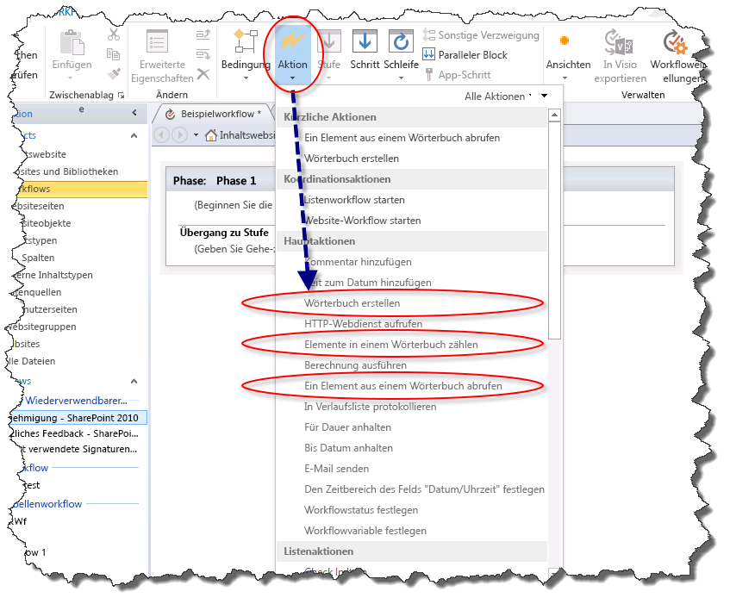The height and width of the screenshot is (604, 730).
Task: Click the format painter brush icon
Action: point(114,73)
